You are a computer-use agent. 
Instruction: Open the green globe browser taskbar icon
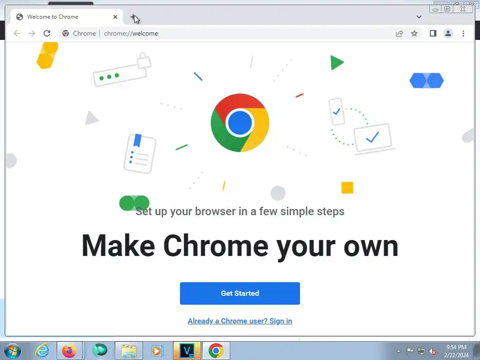[x=100, y=351]
